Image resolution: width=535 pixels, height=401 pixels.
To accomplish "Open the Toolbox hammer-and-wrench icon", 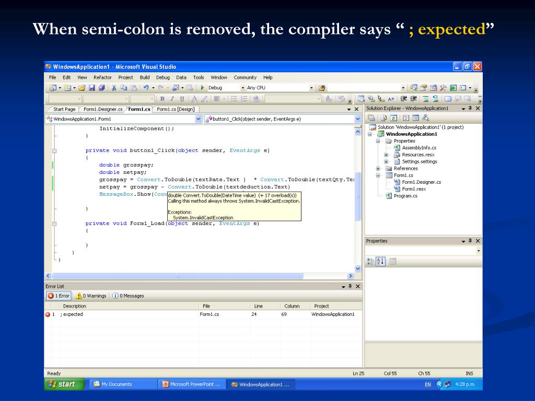I will click(x=443, y=88).
